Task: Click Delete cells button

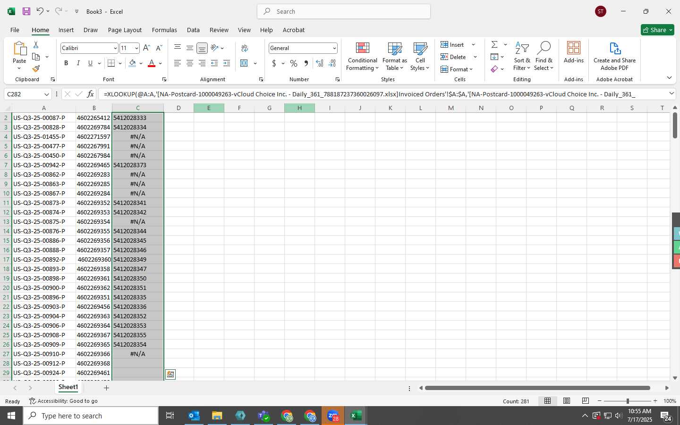Action: pos(453,57)
